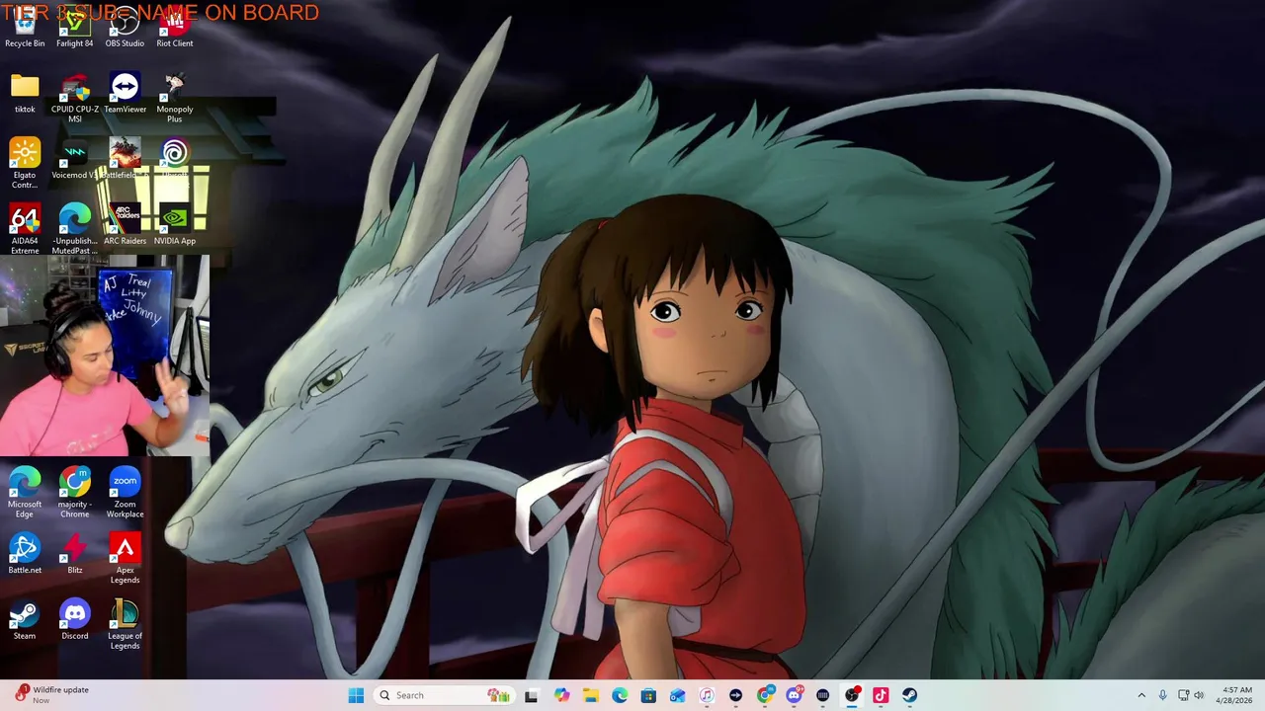Launch the Farlight 84 desktop shortcut
The height and width of the screenshot is (711, 1265).
(x=75, y=28)
